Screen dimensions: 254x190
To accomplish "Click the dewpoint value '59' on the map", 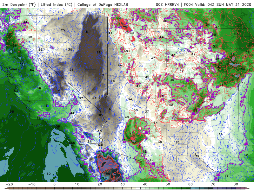I will click(x=49, y=142).
